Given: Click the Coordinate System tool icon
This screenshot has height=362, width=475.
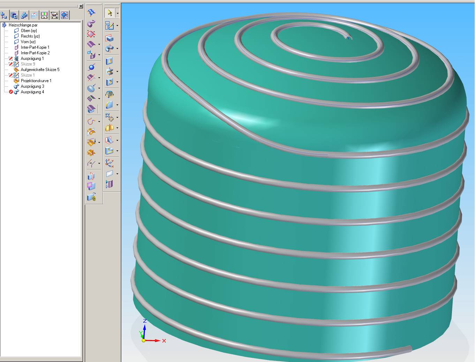Looking at the screenshot, I should pyautogui.click(x=110, y=163).
